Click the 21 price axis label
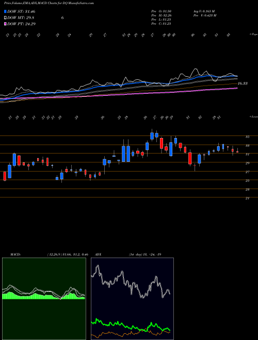Screen dimensions: 258x340 click(247, 198)
